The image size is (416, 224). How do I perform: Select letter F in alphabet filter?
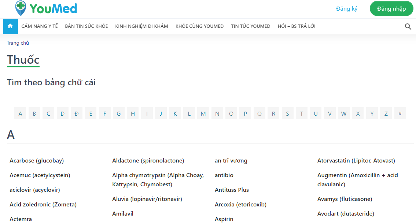[104, 113]
